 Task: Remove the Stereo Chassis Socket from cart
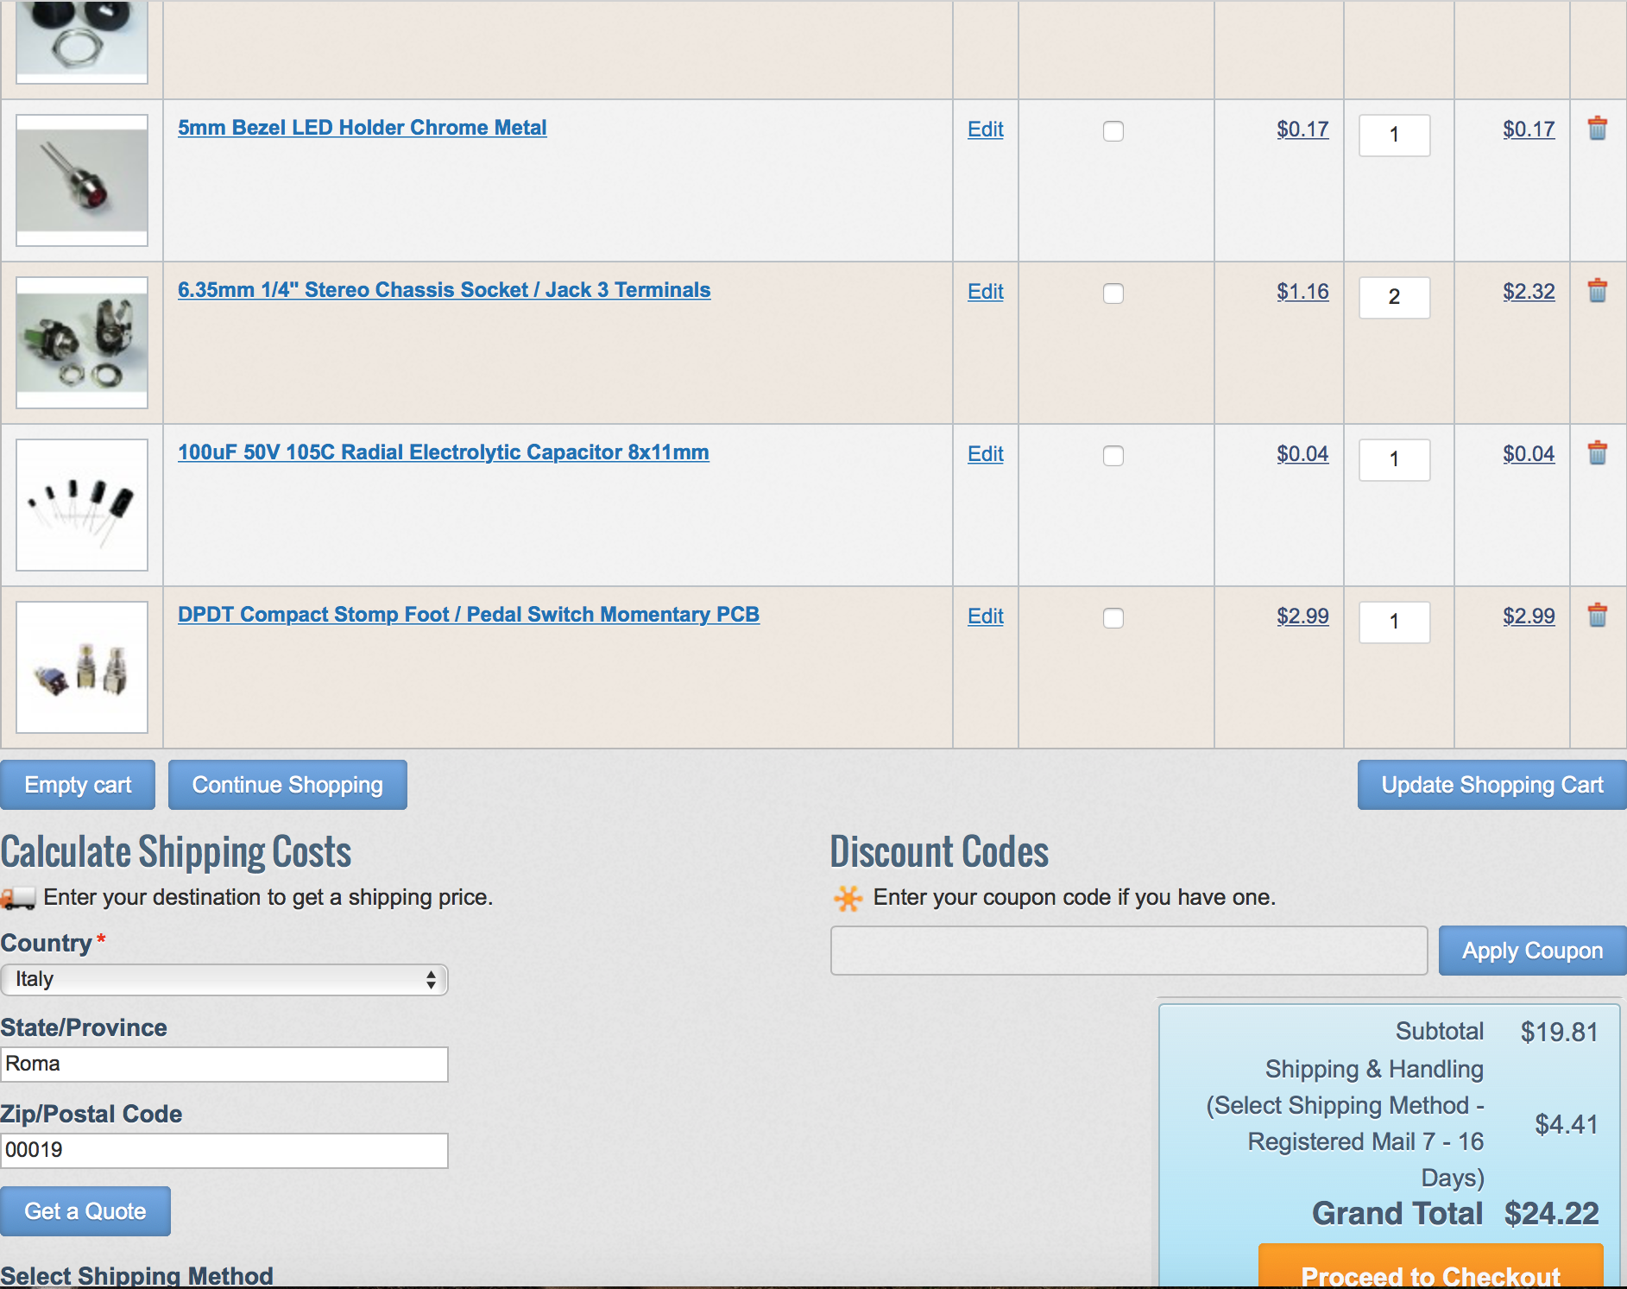(x=1597, y=291)
